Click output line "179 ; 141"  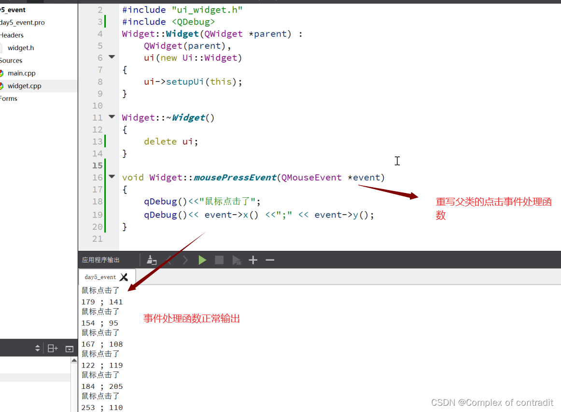pos(102,302)
